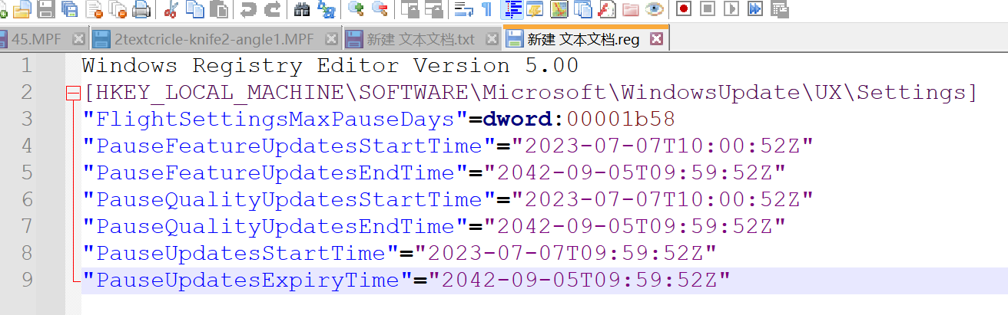Screen dimensions: 1008x315
Task: Save the recorded macro icon
Action: click(779, 9)
